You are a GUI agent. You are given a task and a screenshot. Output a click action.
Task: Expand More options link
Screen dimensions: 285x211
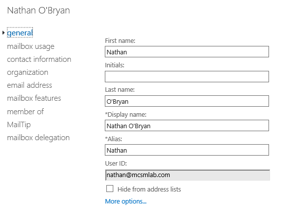coord(126,201)
